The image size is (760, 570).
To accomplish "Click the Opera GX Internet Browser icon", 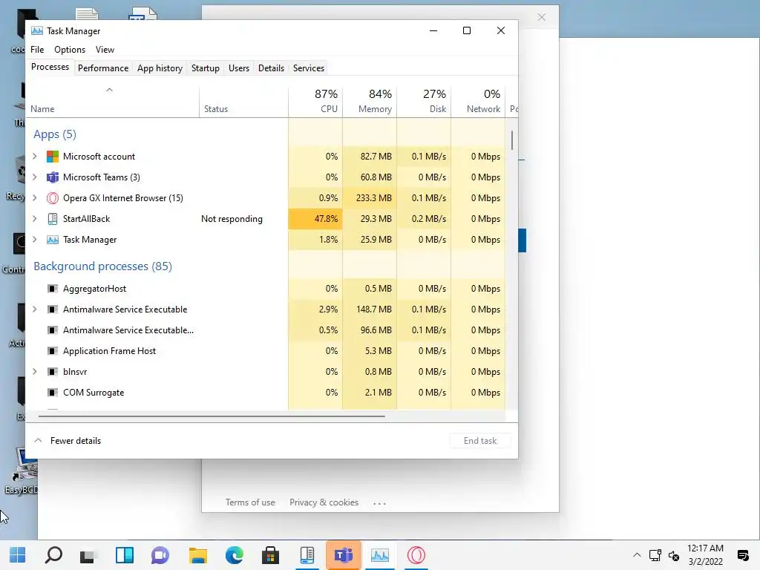I will coord(53,198).
